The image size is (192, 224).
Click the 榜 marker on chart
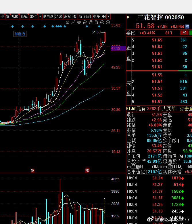pyautogui.click(x=87, y=170)
